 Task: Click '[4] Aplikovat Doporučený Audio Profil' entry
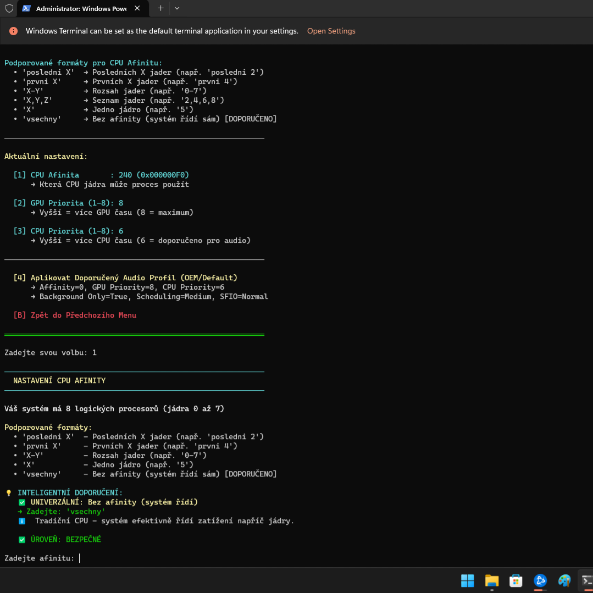(125, 278)
